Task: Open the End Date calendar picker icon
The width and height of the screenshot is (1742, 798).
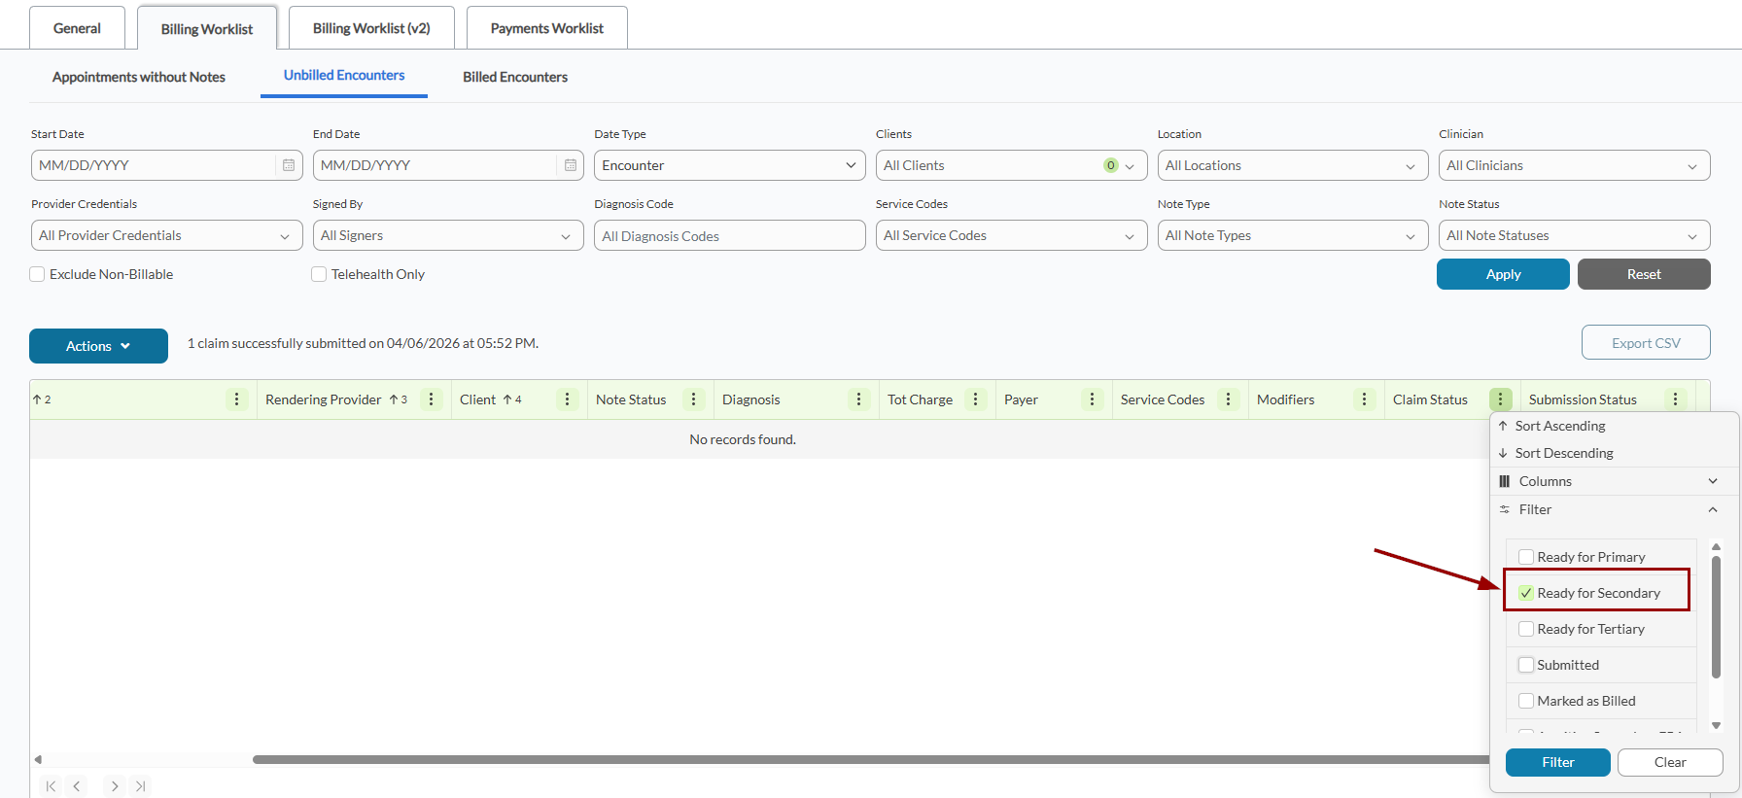Action: click(571, 165)
